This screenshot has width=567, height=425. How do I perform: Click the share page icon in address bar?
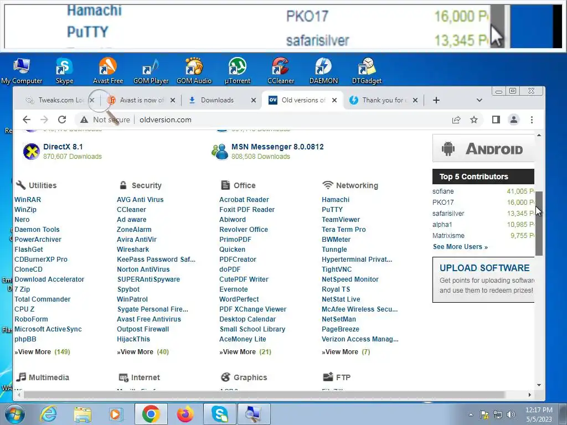(x=456, y=120)
